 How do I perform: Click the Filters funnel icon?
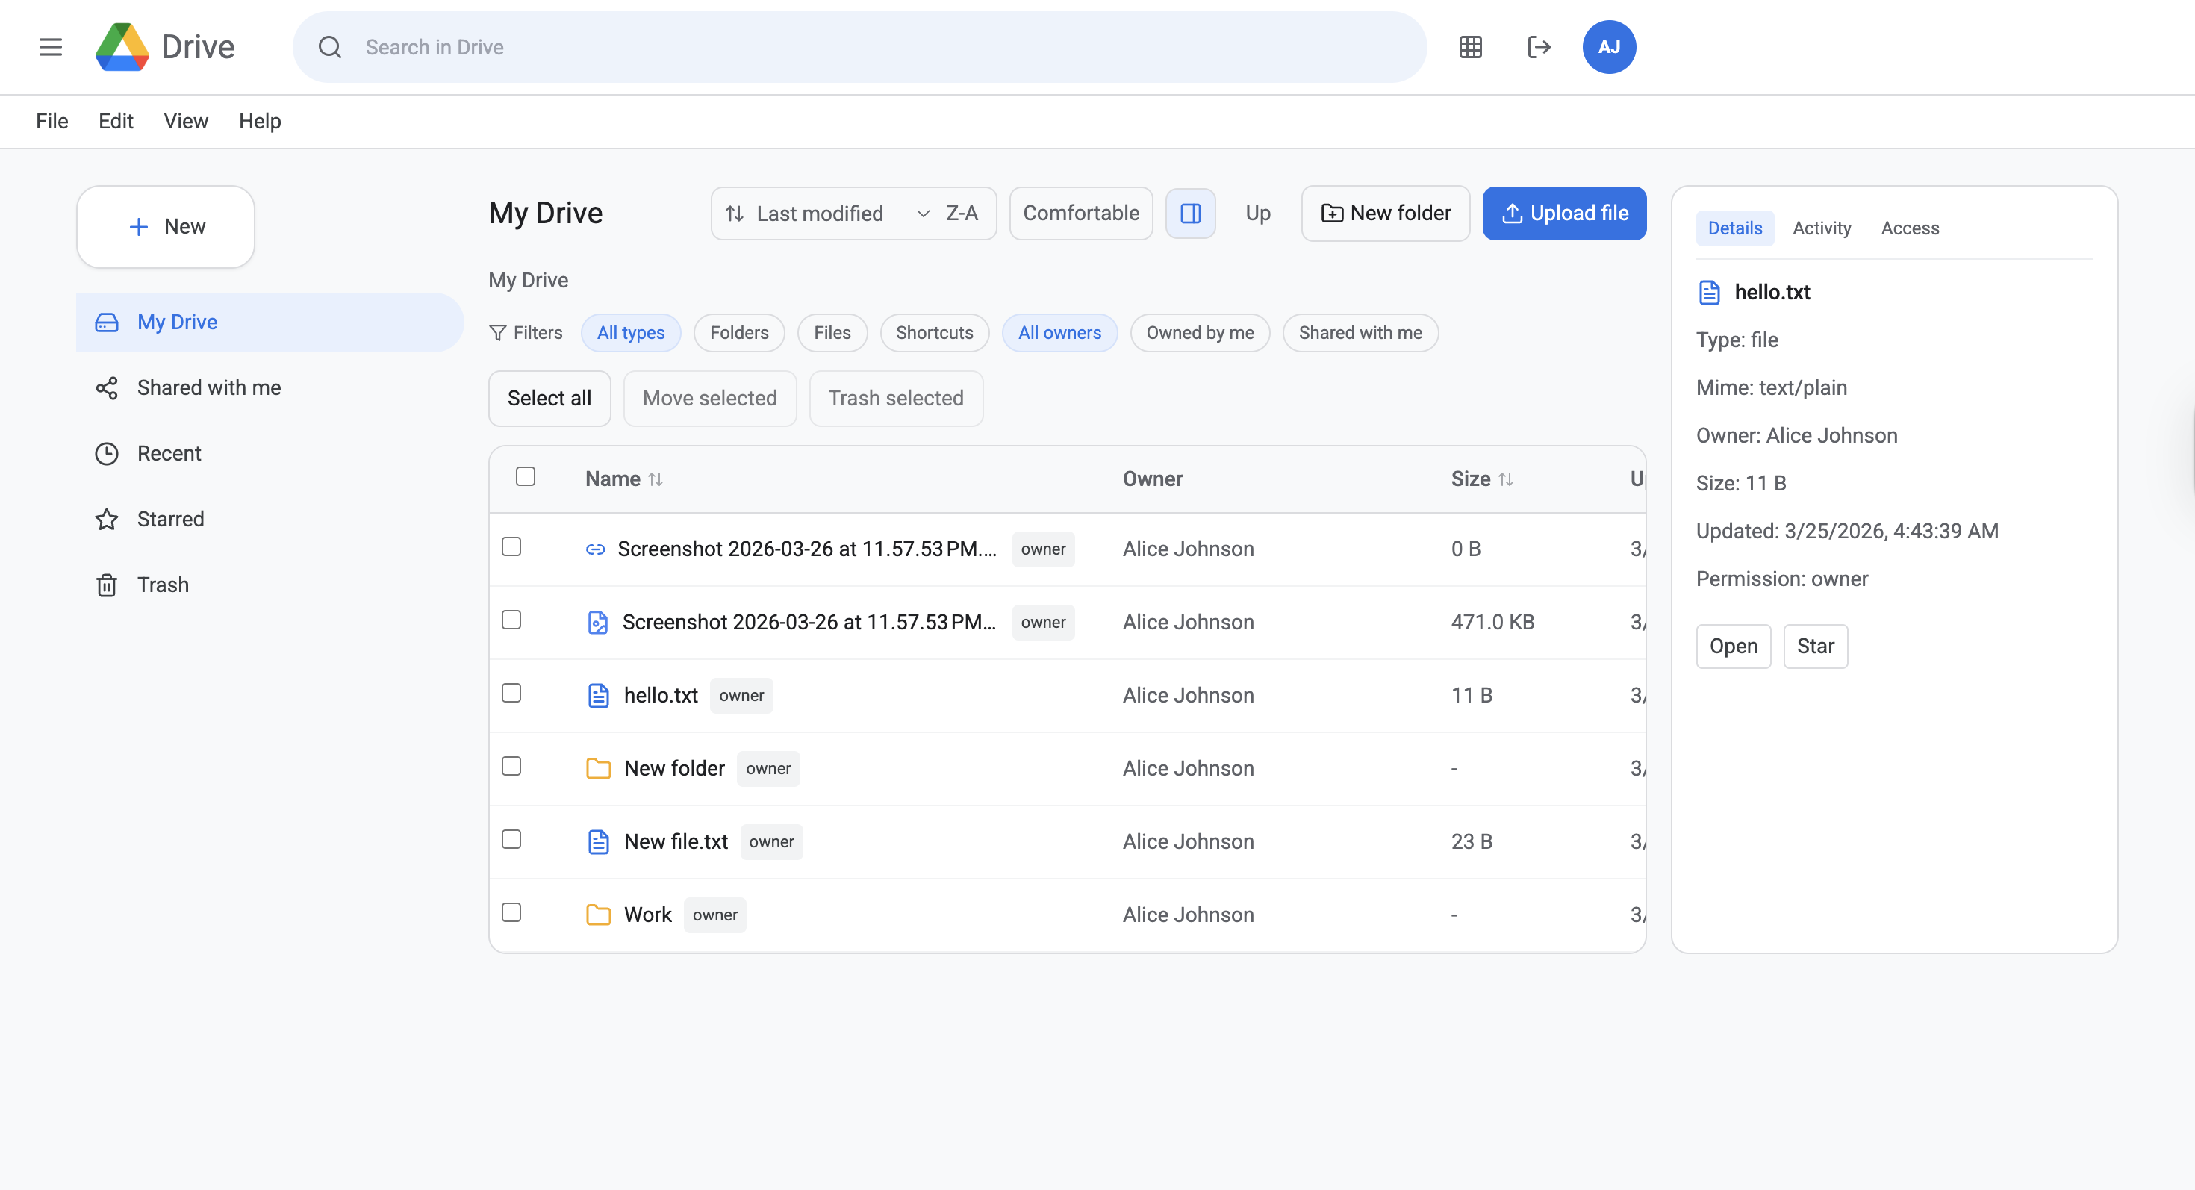[x=498, y=333]
